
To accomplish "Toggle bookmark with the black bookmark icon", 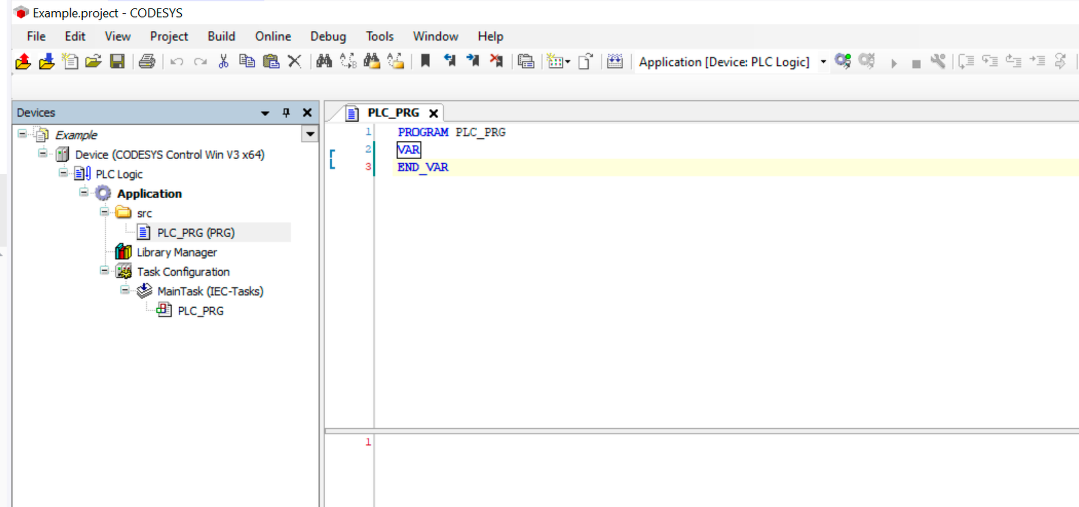I will point(425,61).
